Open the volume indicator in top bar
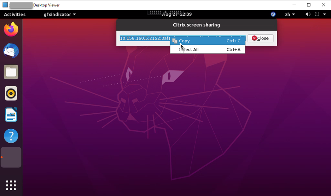The image size is (331, 196). tap(308, 14)
